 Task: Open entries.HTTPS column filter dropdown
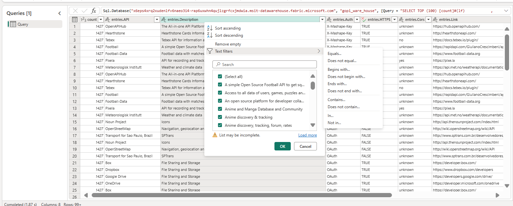[395, 19]
